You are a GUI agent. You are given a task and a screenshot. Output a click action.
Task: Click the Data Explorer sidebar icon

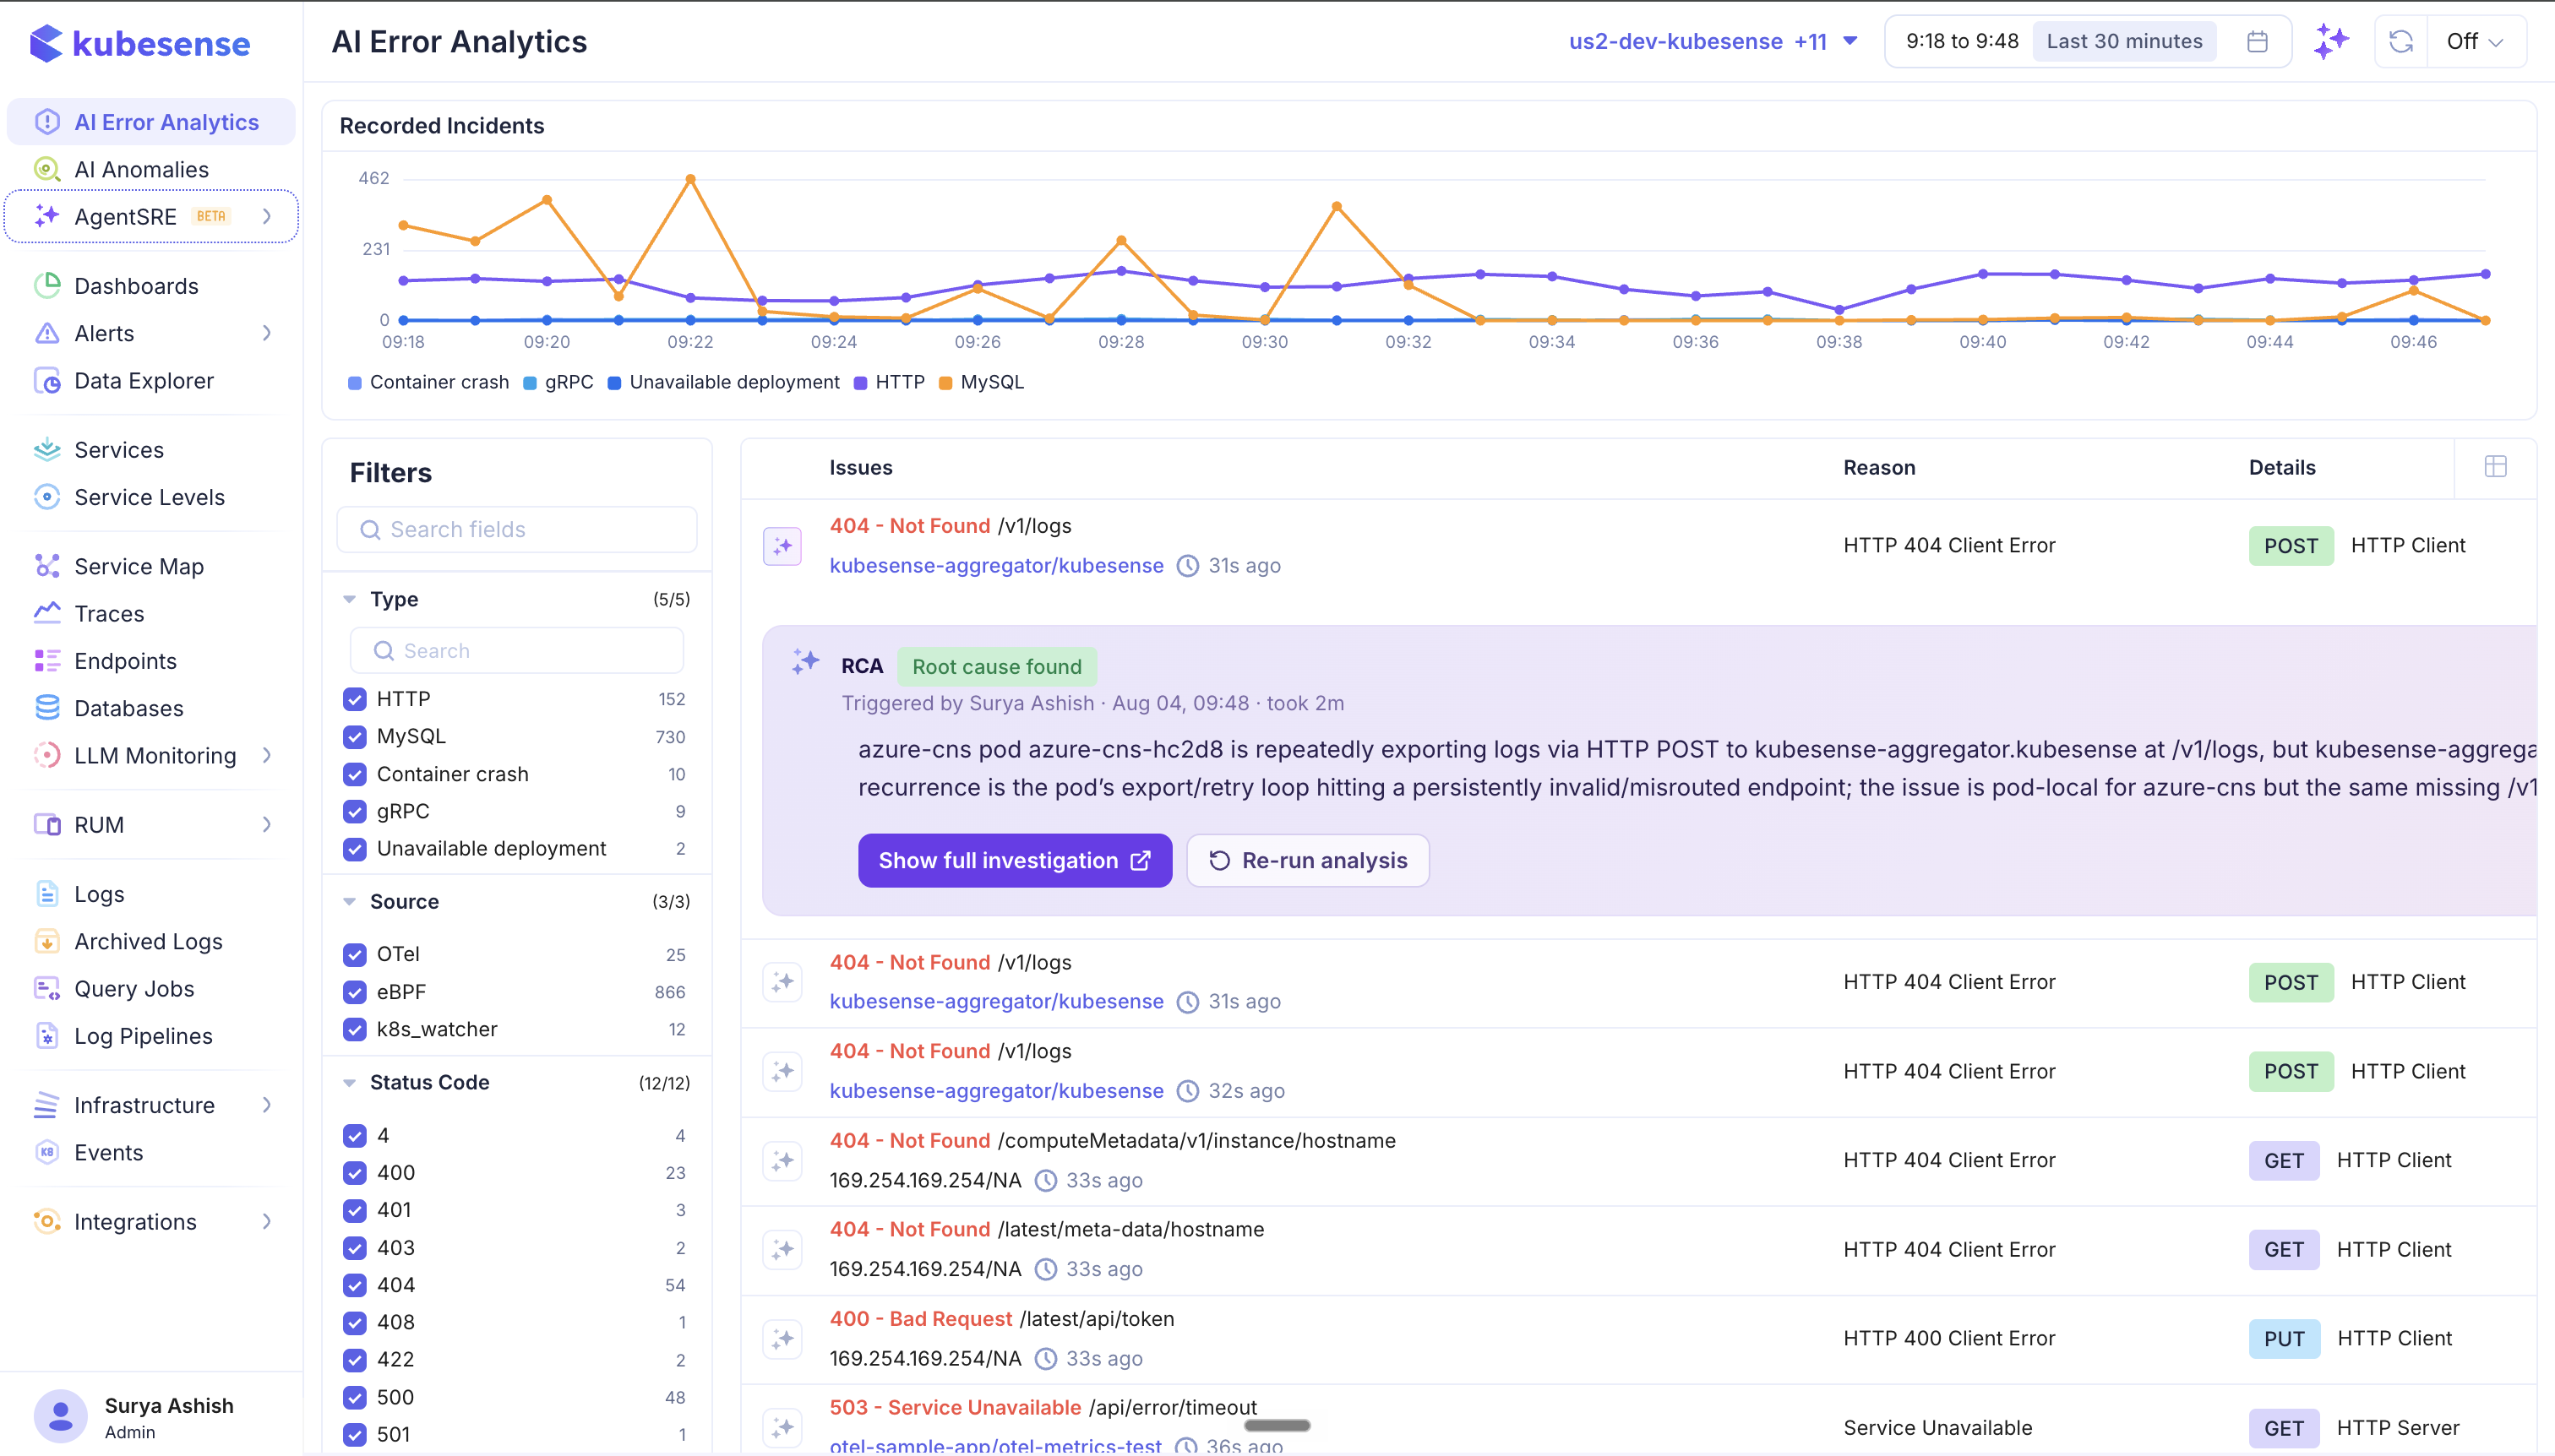[47, 381]
